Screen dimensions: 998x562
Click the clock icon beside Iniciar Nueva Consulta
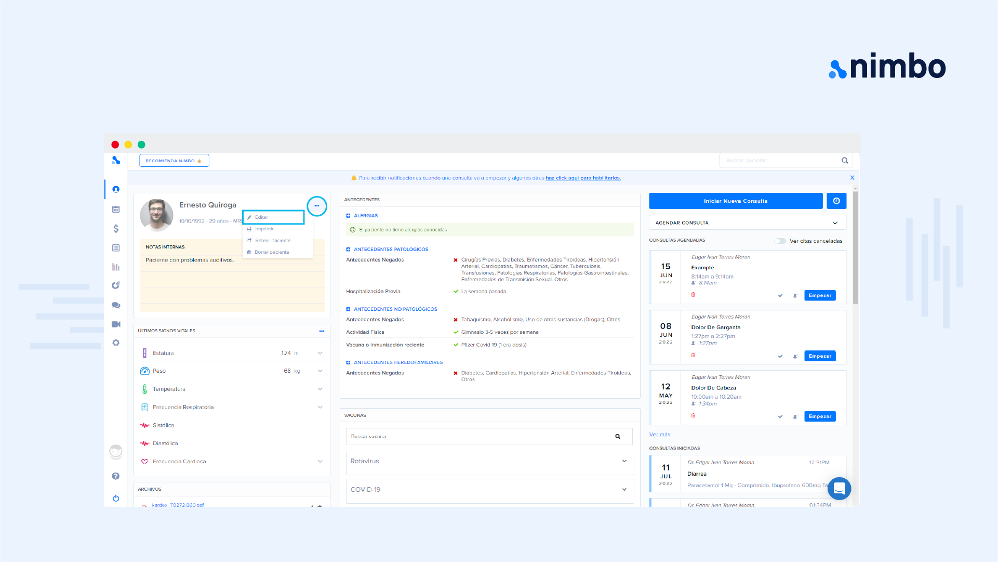[x=836, y=201]
